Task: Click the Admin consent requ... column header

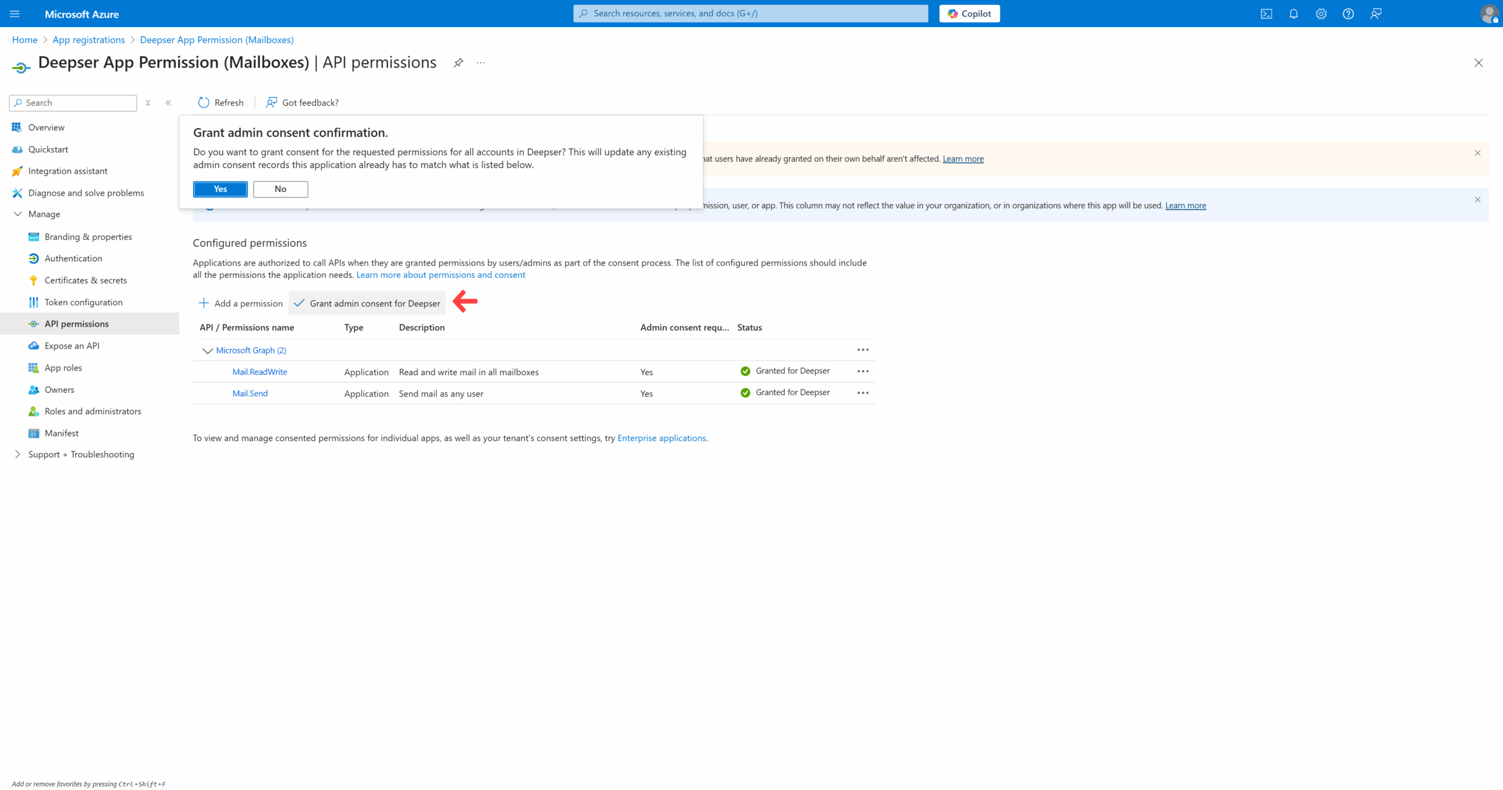Action: pyautogui.click(x=685, y=327)
